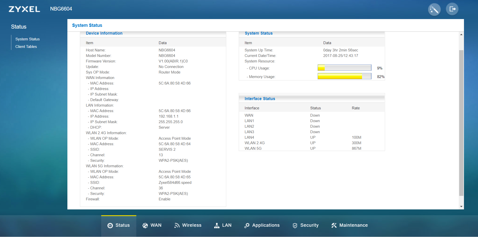Click the 82% memory usage value

pos(381,77)
